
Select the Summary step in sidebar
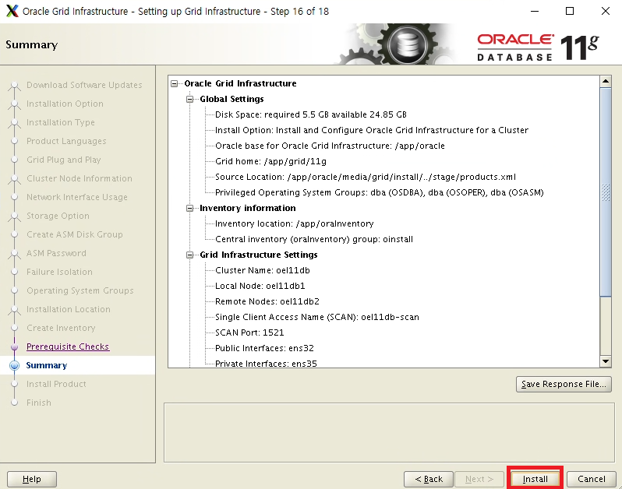pos(47,365)
